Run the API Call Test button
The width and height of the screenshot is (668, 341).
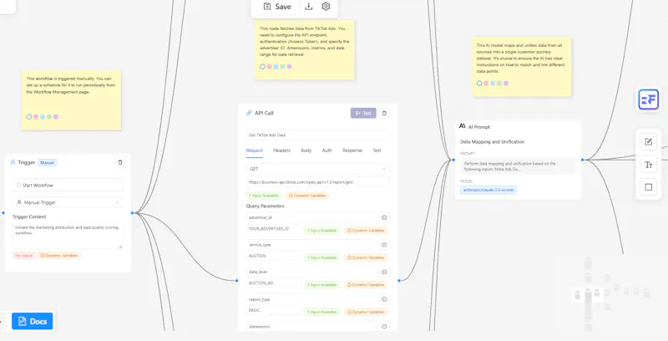363,114
